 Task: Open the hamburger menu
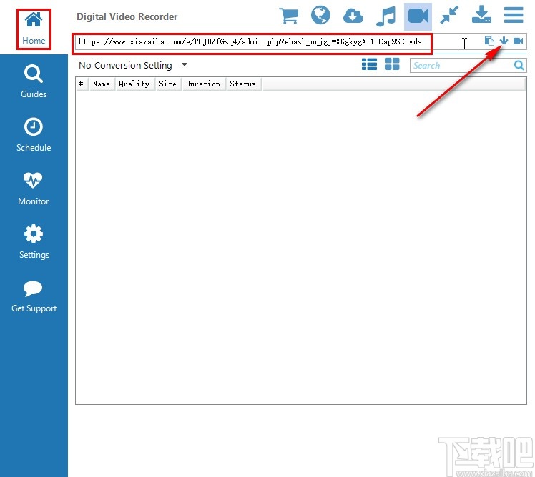tap(513, 16)
